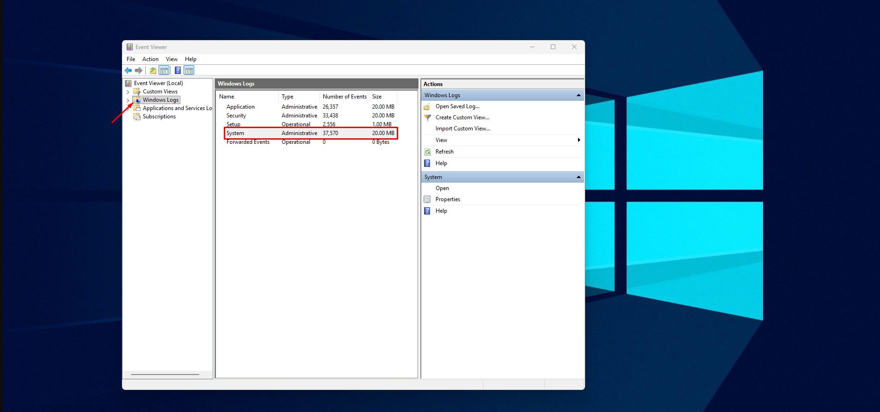Viewport: 880px width, 412px height.
Task: Open the View menu in menu bar
Action: (172, 59)
